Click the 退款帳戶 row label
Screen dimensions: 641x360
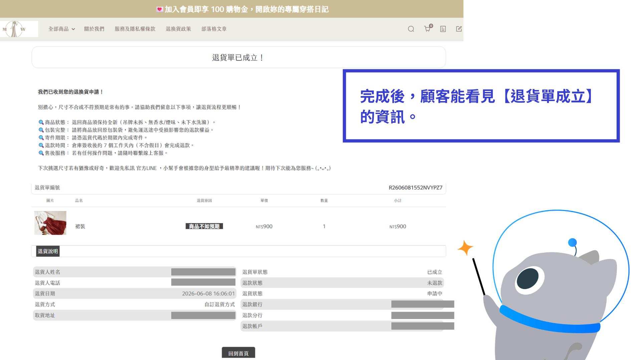252,326
